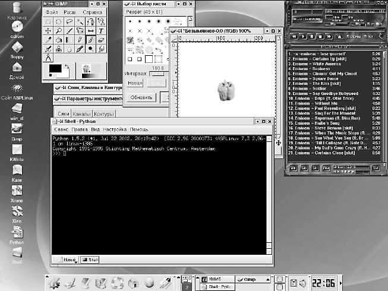Select the Eraser tool in GIMP toolbox

101,40
